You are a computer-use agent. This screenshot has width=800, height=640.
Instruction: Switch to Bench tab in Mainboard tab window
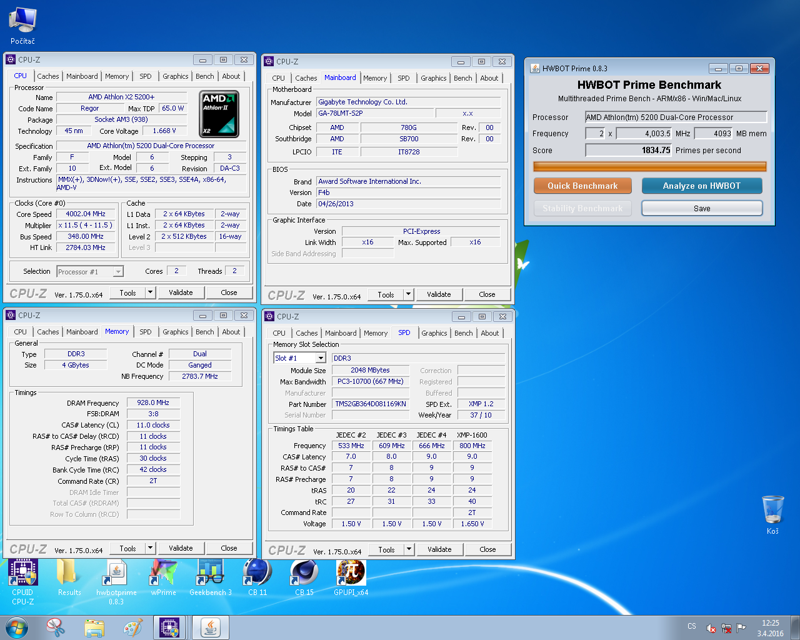click(x=463, y=78)
